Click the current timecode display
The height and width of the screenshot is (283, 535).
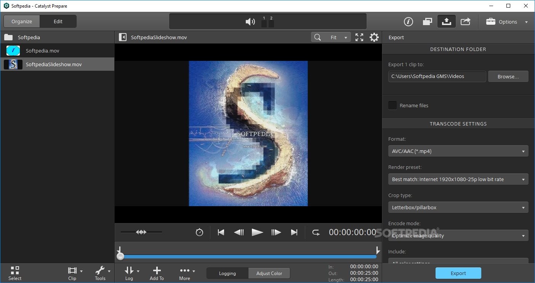click(352, 232)
